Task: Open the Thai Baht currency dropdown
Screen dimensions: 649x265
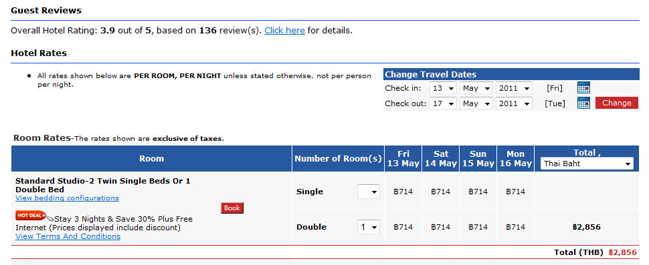Action: pyautogui.click(x=587, y=164)
